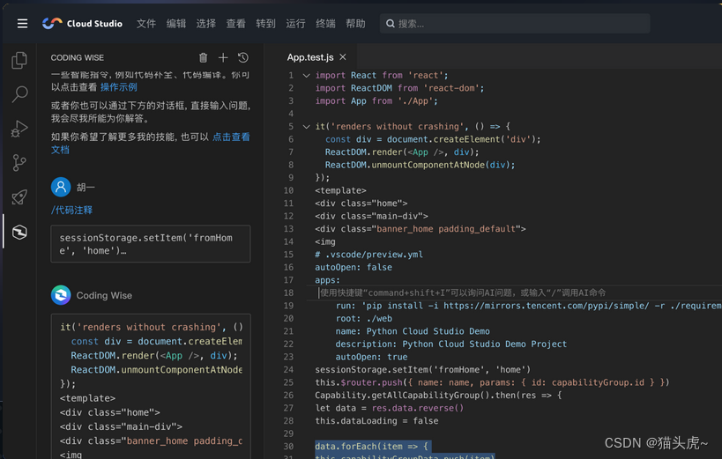Click the highlighted data.forEach line

click(372, 446)
